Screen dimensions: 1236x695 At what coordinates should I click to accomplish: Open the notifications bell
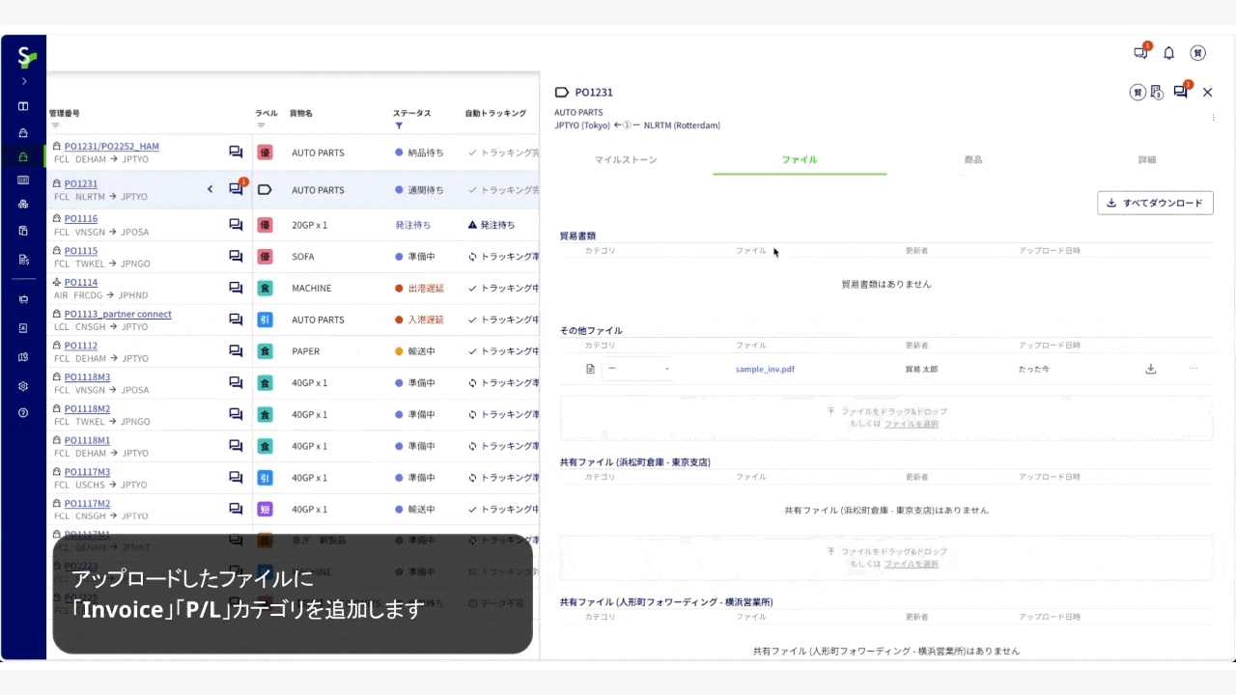(1168, 53)
